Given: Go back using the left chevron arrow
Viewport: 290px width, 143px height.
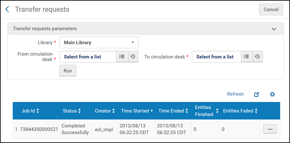Looking at the screenshot, I should [x=7, y=9].
